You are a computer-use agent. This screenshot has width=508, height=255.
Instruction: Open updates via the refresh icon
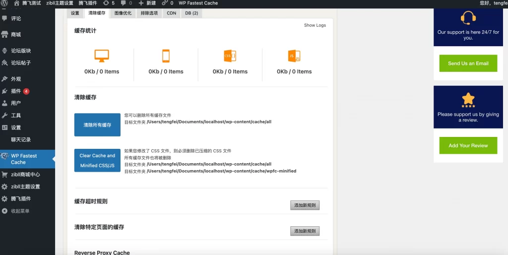[106, 3]
